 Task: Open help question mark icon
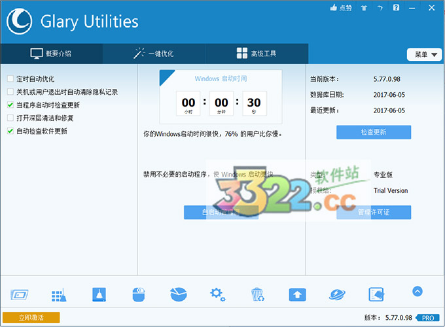[x=396, y=8]
